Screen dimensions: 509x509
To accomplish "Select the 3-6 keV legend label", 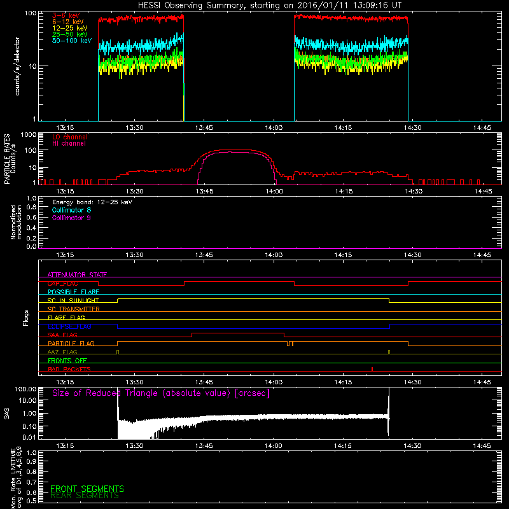I will pos(66,15).
